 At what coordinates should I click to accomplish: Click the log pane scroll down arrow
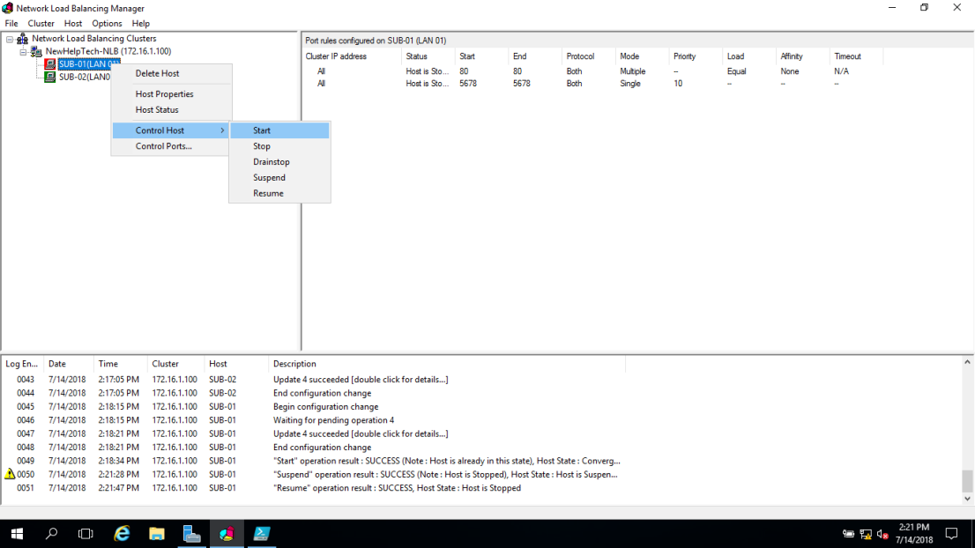[967, 499]
